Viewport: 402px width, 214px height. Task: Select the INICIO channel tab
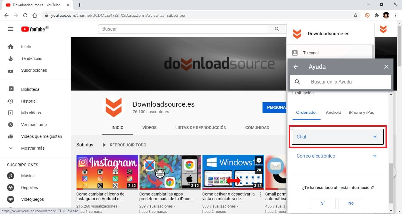117,128
